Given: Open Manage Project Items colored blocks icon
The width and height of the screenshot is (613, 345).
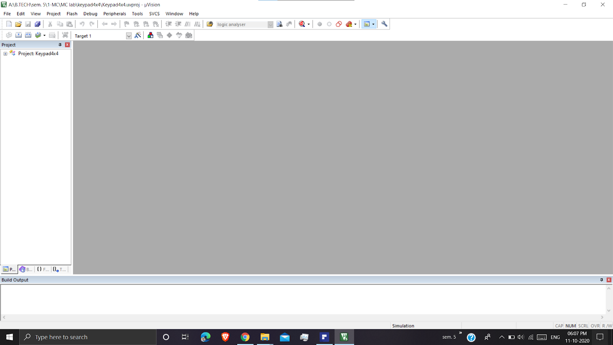Looking at the screenshot, I should [x=150, y=35].
